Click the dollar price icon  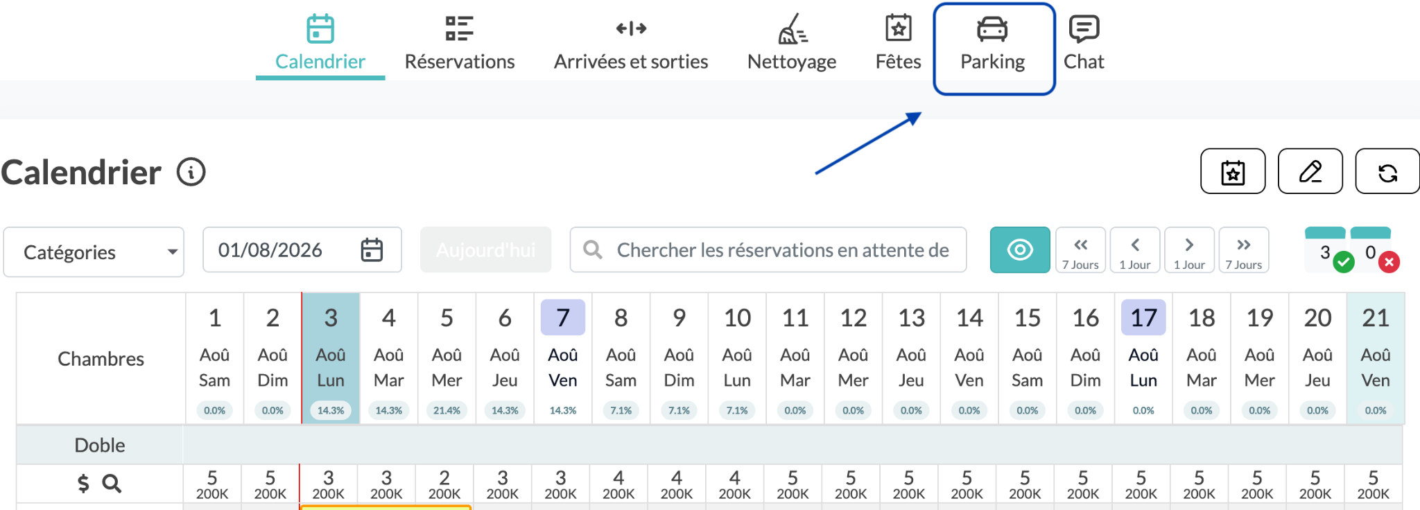coord(83,483)
